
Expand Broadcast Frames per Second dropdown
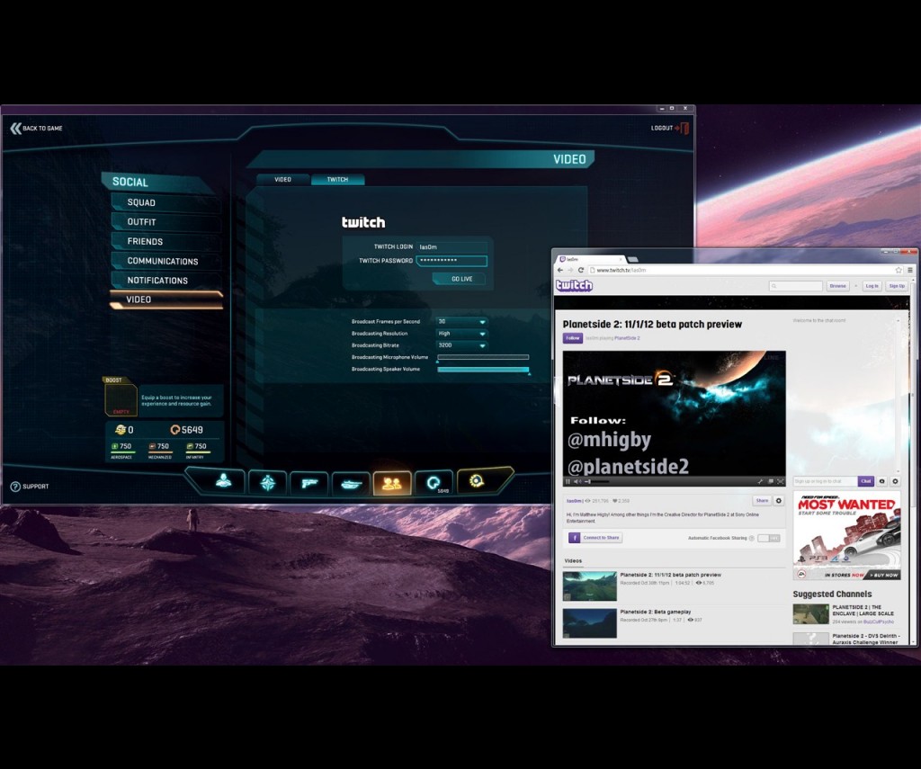(461, 321)
